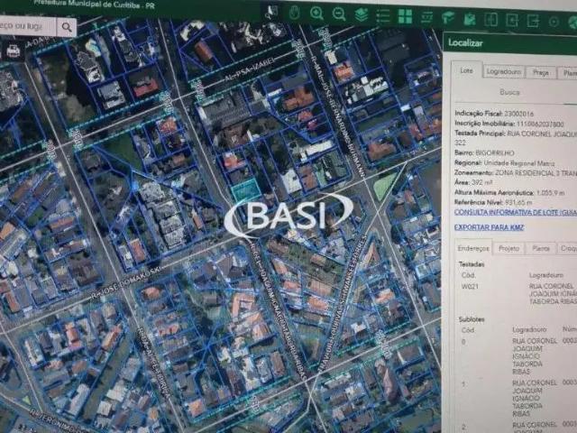This screenshot has width=577, height=433.
Task: Click the Bairro value BIGORRILHO
Action: coord(495,152)
